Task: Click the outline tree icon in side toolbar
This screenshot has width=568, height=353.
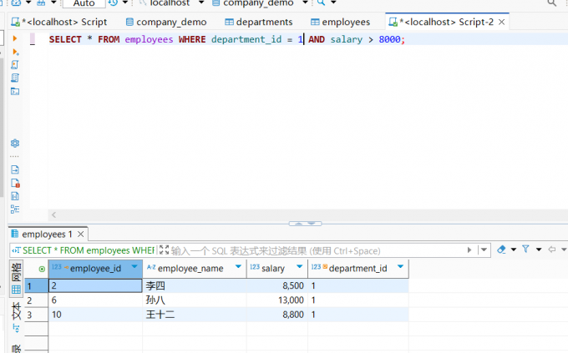Action: pos(15,209)
